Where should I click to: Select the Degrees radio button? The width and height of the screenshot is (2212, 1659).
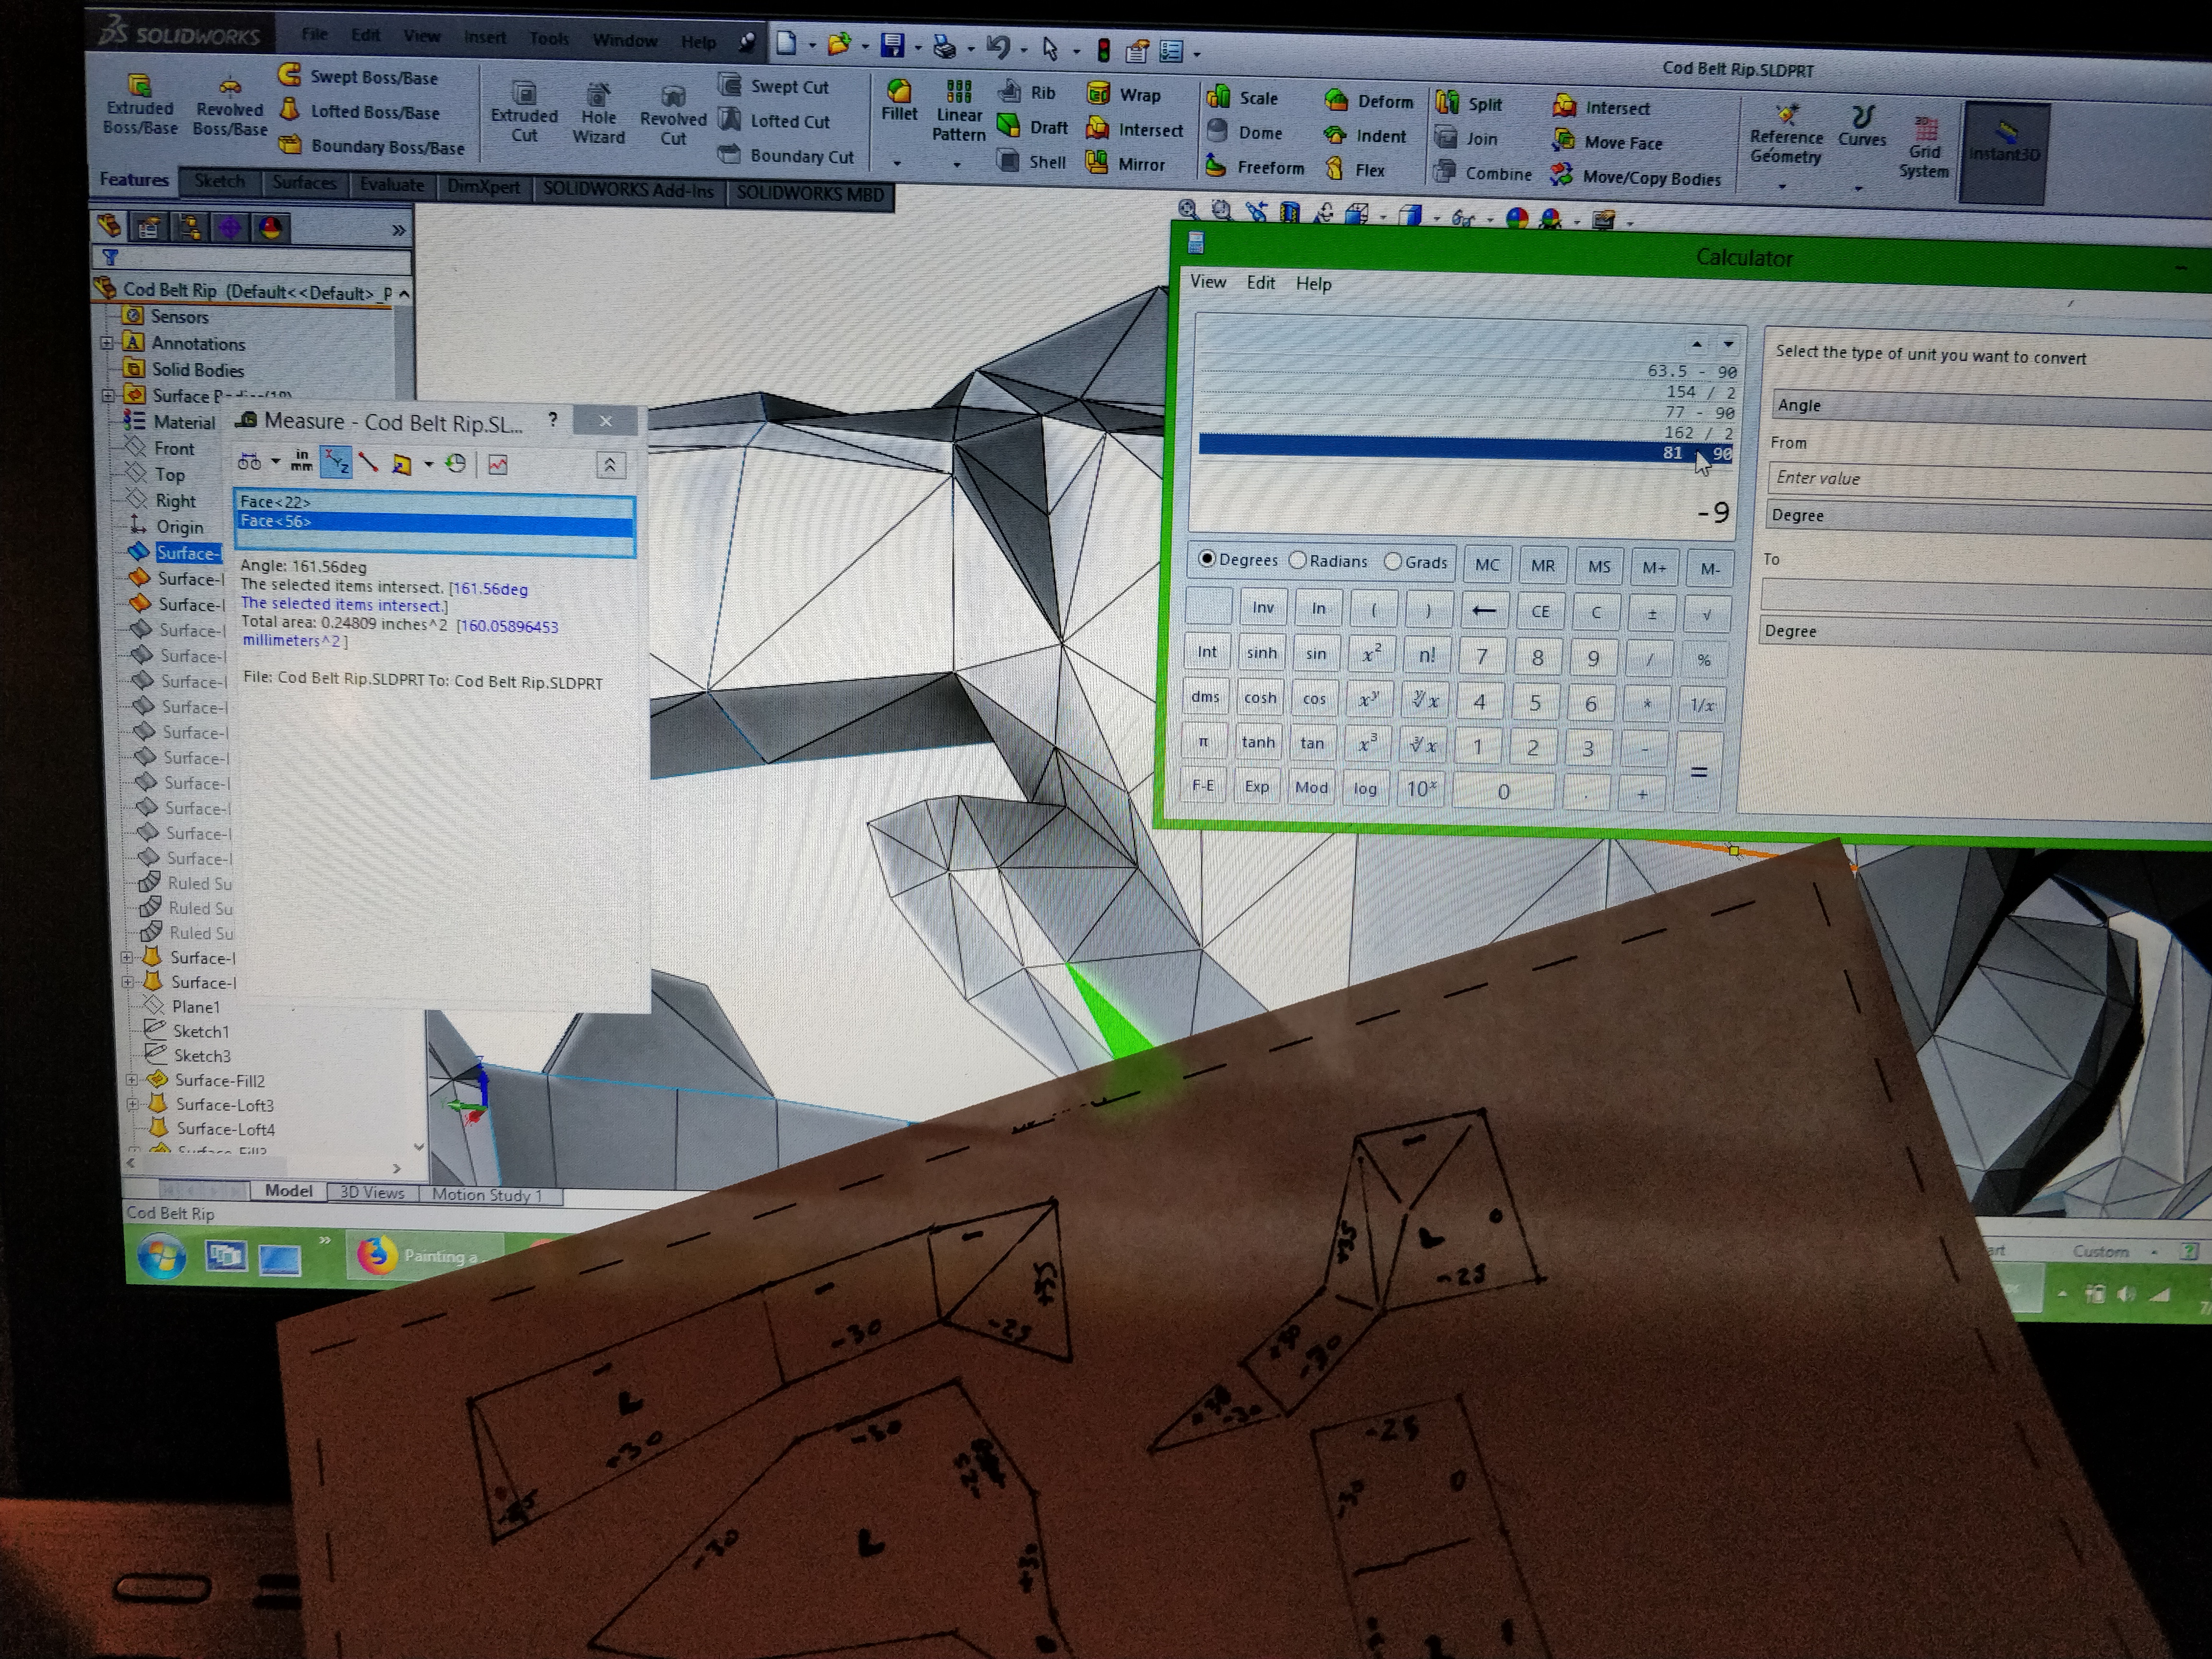(x=1207, y=559)
